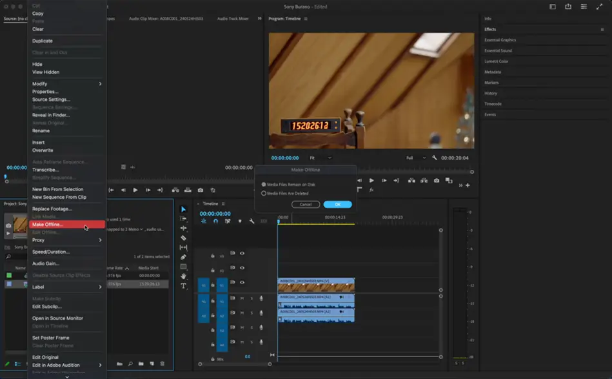This screenshot has height=379, width=612.
Task: Open the Full playback resolution dropdown
Action: pyautogui.click(x=415, y=158)
